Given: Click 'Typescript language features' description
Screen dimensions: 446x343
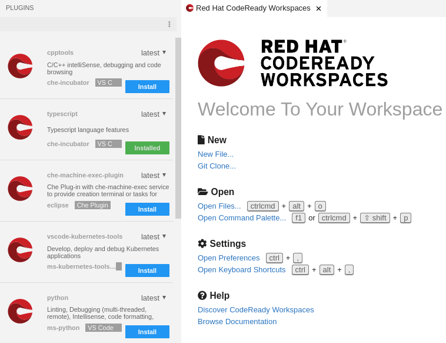Looking at the screenshot, I should 88,130.
